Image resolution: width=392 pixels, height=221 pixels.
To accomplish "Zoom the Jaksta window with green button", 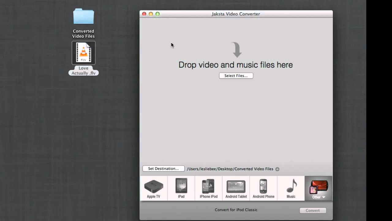I will tap(157, 14).
